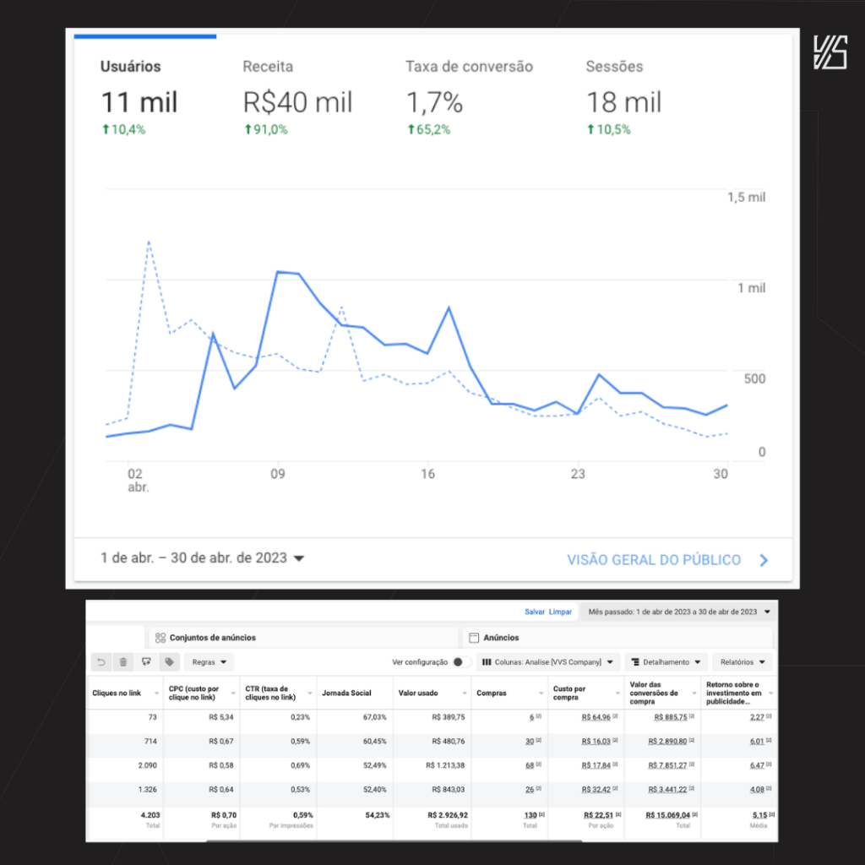Screen dimensions: 865x865
Task: Expand the Colunas: Analise dropdown
Action: coord(548,662)
